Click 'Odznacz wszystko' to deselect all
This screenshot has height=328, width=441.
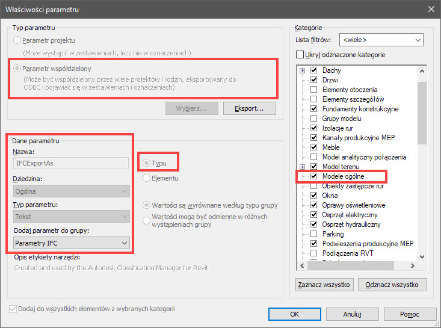(392, 284)
